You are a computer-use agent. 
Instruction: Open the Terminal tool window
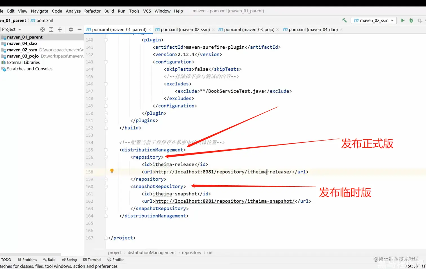(92, 260)
